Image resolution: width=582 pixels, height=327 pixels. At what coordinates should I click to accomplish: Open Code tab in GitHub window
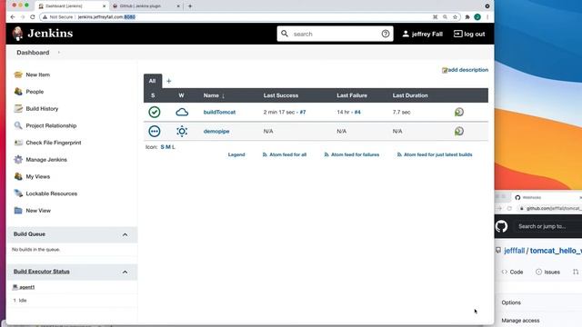point(512,272)
